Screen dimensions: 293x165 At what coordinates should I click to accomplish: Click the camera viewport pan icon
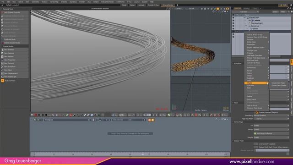pos(213,11)
